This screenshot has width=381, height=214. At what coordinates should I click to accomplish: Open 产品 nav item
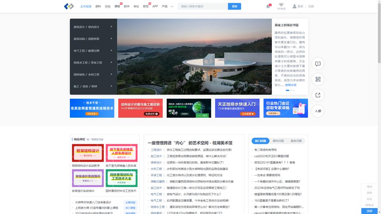click(164, 6)
